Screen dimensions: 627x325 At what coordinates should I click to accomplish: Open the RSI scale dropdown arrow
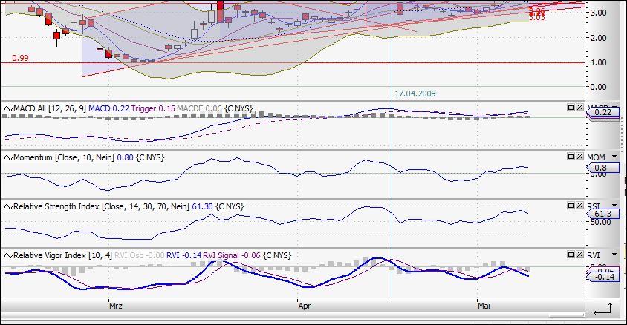(x=614, y=206)
